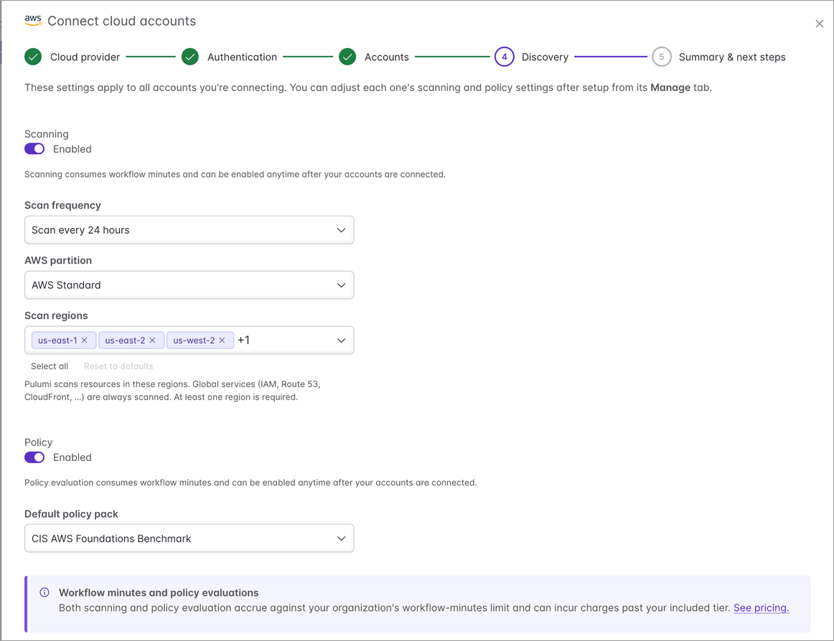Open the AWS partition dropdown

point(189,285)
